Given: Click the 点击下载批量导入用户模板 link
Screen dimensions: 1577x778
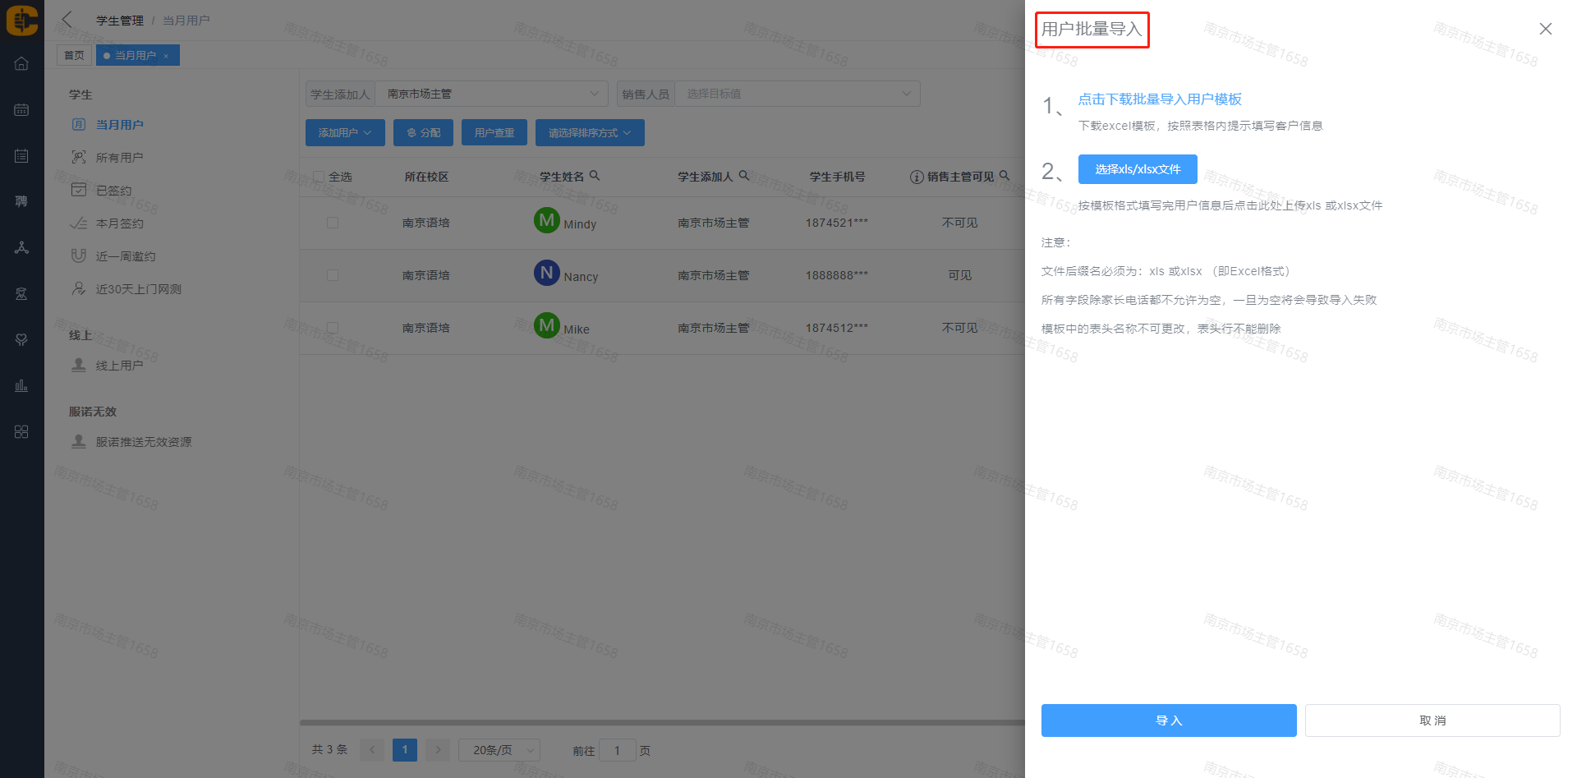Looking at the screenshot, I should pyautogui.click(x=1159, y=99).
